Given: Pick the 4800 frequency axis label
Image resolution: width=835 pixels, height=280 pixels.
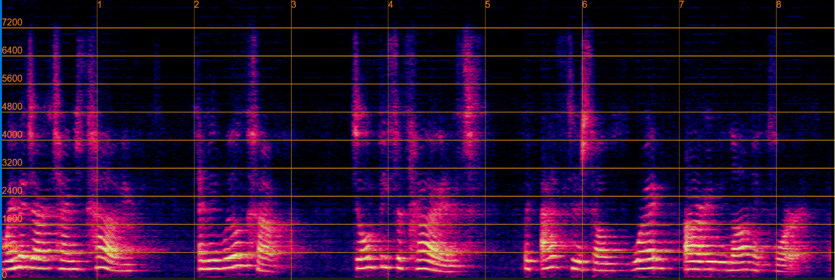Looking at the screenshot, I should coord(13,107).
